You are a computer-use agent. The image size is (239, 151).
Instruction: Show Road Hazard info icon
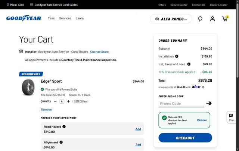(64, 126)
